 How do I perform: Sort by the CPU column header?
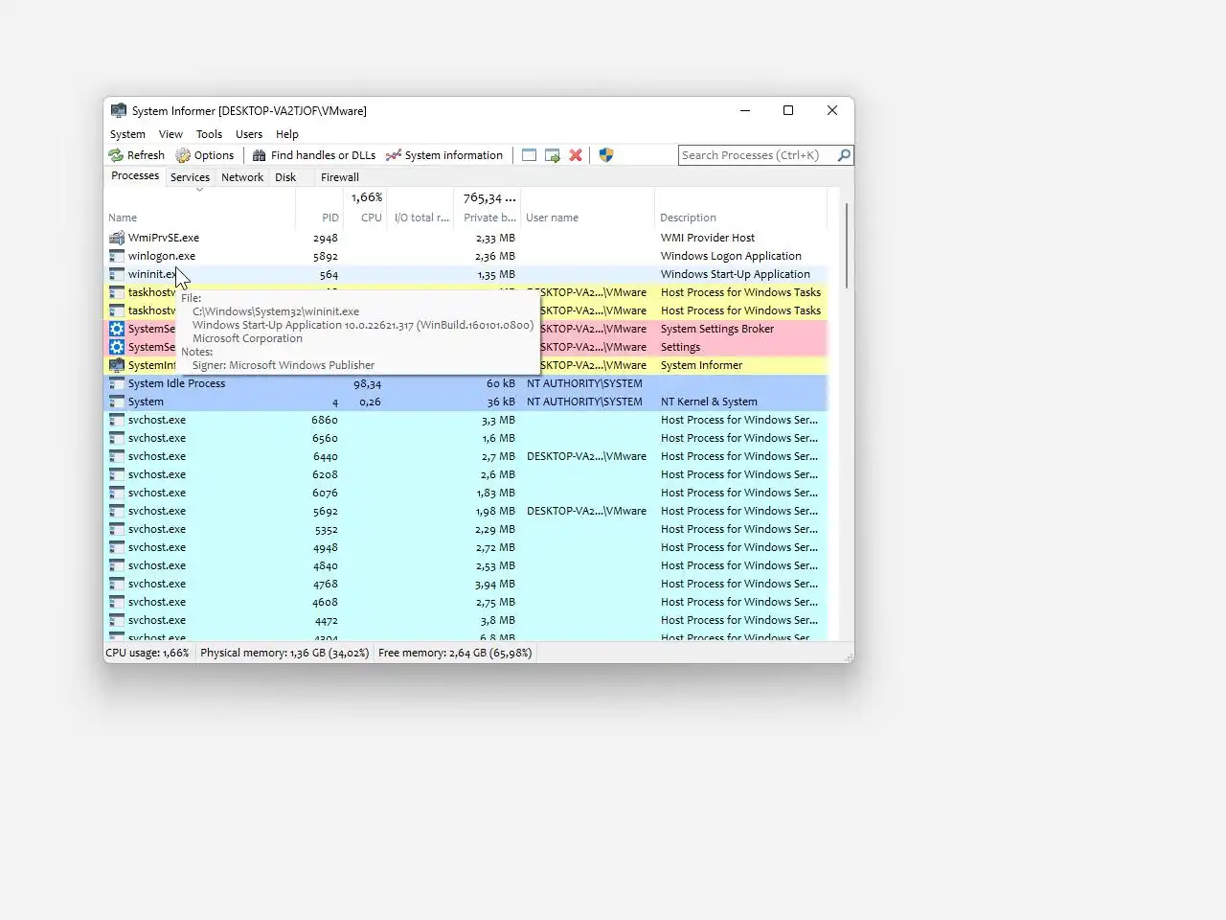[x=364, y=218]
